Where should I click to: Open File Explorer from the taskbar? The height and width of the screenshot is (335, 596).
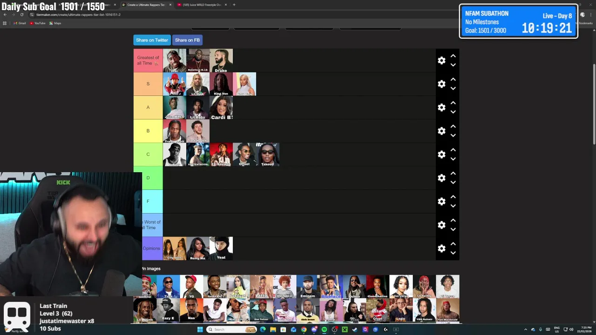coord(273,329)
